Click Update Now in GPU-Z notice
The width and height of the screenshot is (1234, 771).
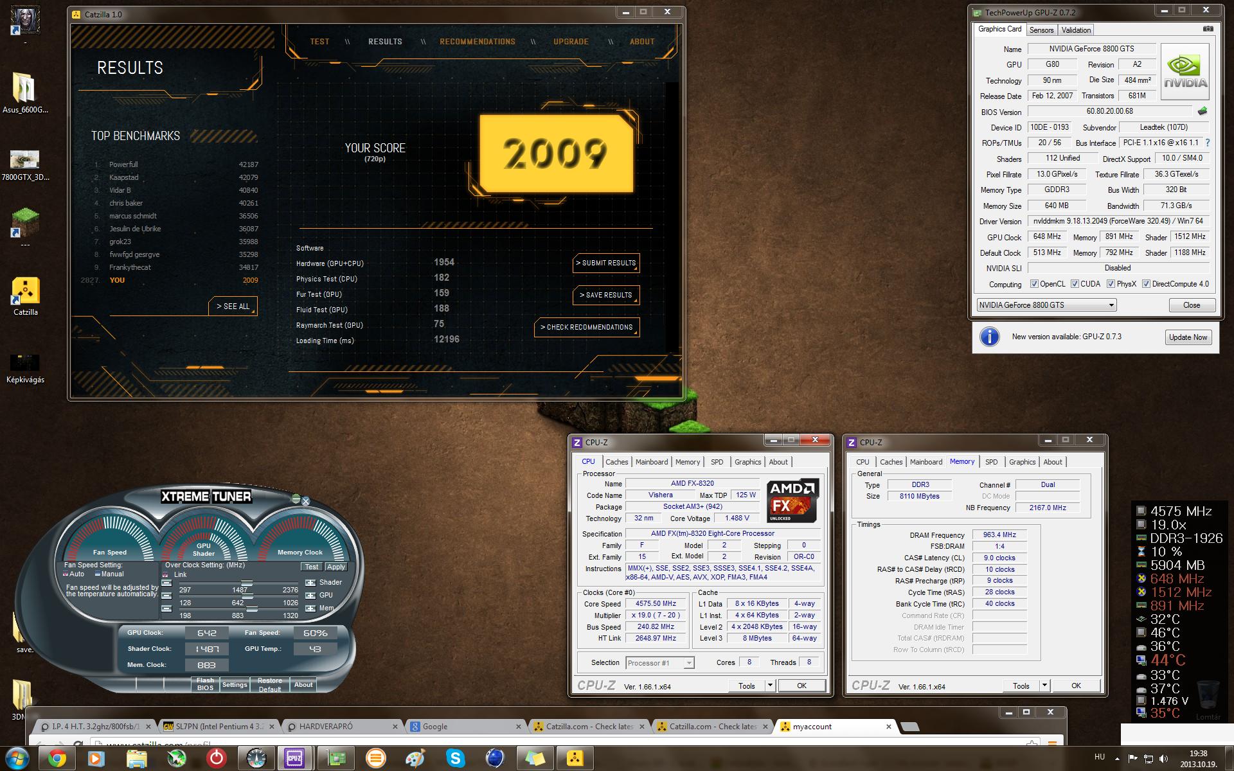[x=1188, y=337]
